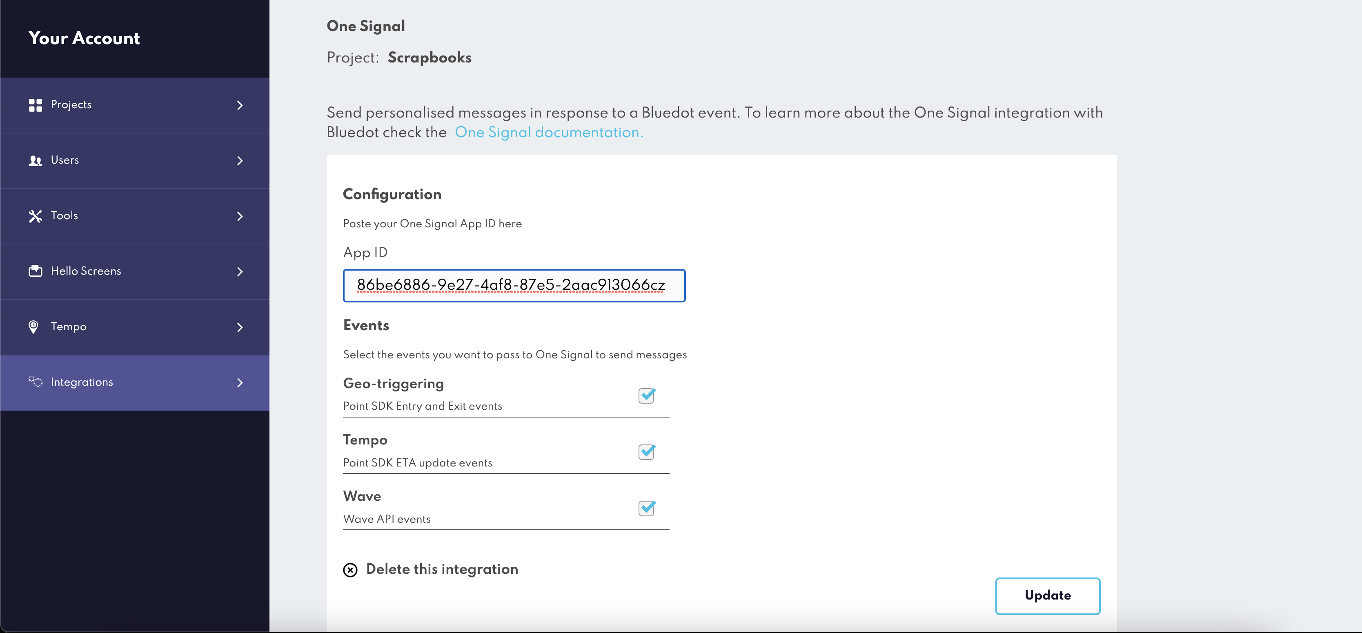Disable the Wave API events checkbox
The width and height of the screenshot is (1362, 633).
[647, 508]
